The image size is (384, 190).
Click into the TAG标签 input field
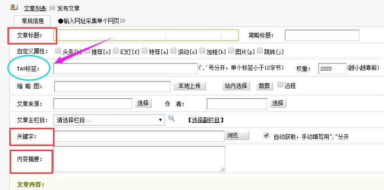pyautogui.click(x=125, y=69)
